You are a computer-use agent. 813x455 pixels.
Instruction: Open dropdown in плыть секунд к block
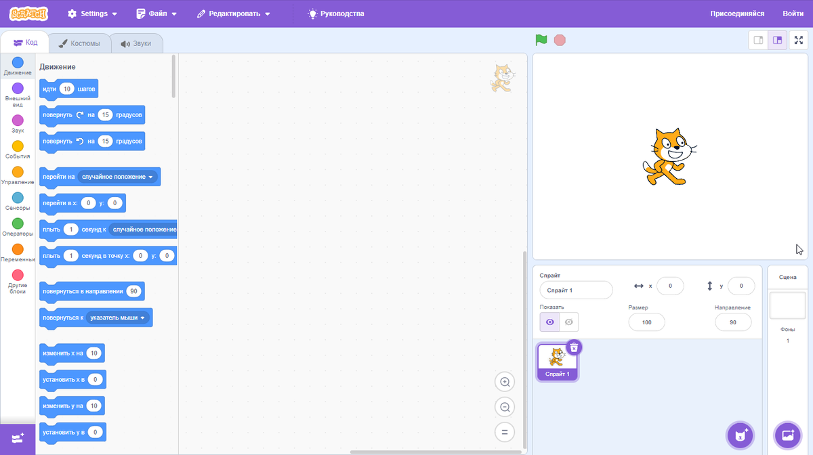click(143, 230)
